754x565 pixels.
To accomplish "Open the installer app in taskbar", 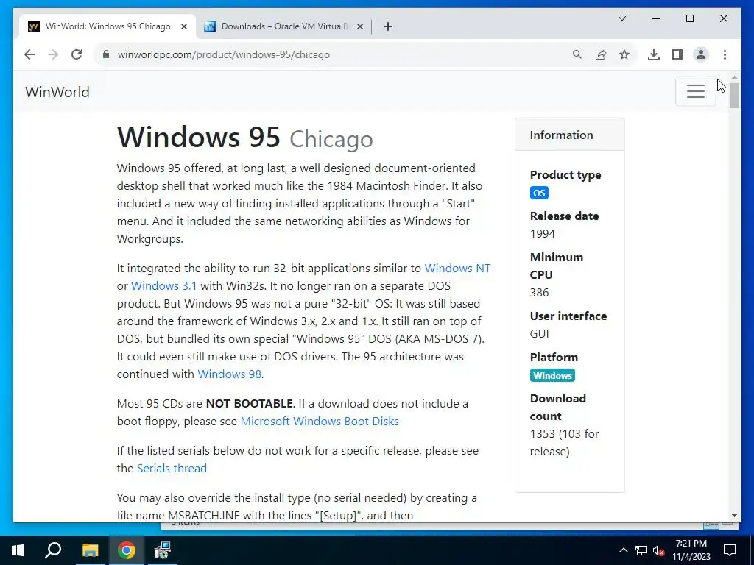I will click(x=163, y=550).
